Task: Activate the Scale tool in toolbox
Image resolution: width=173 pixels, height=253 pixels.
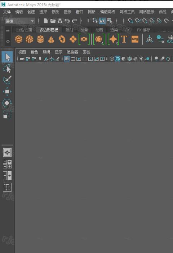Action: pos(7,115)
